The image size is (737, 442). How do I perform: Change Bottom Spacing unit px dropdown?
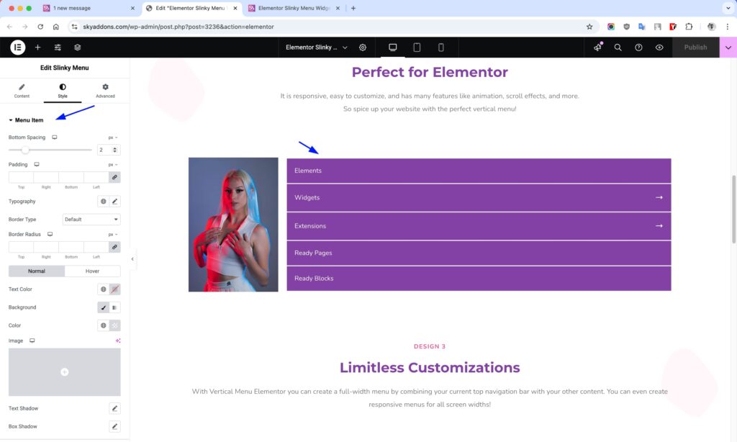pyautogui.click(x=113, y=137)
